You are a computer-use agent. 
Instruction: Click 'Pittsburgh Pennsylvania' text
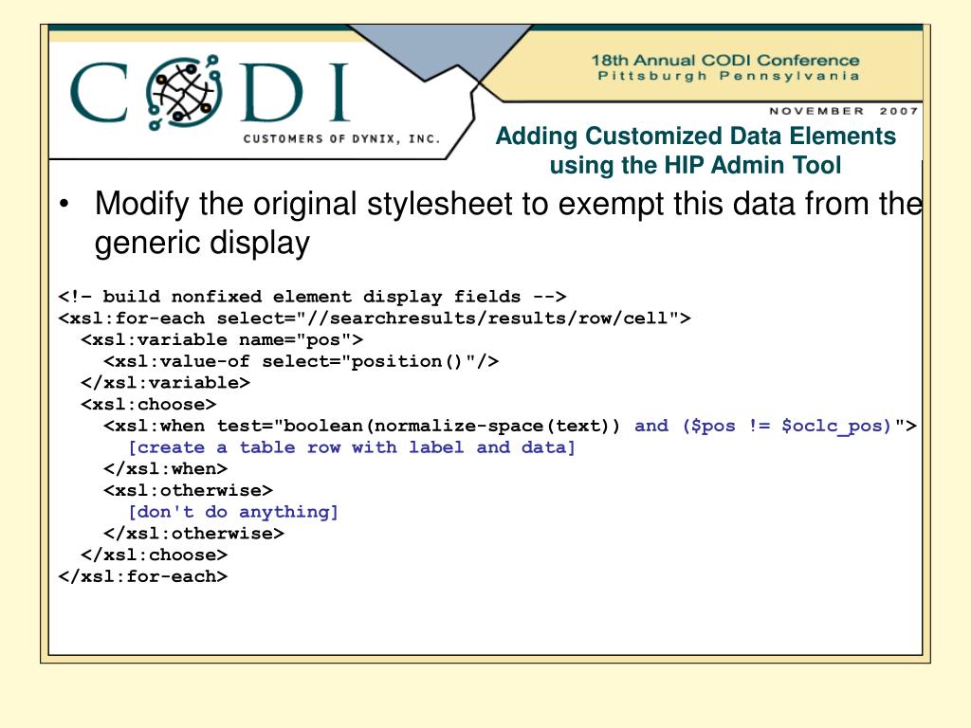click(x=728, y=76)
